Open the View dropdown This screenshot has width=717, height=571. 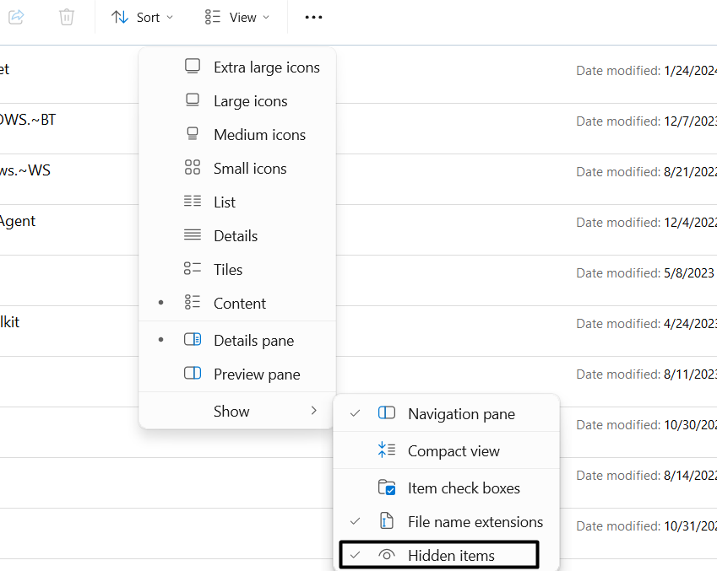pos(236,17)
